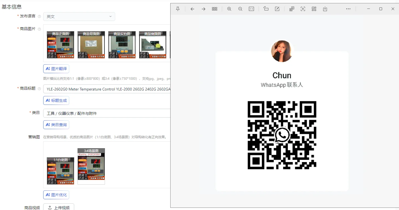The image size is (399, 210).
Task: Close the image viewer window
Action: click(x=393, y=9)
